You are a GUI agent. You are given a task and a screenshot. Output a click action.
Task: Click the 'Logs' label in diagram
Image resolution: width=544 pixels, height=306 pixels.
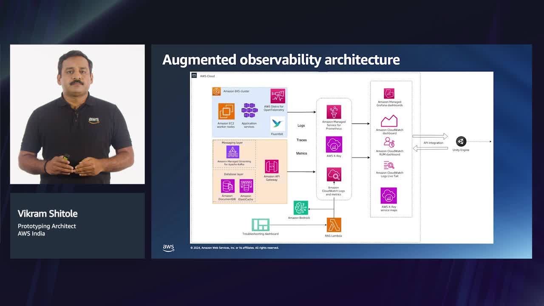[x=301, y=126]
